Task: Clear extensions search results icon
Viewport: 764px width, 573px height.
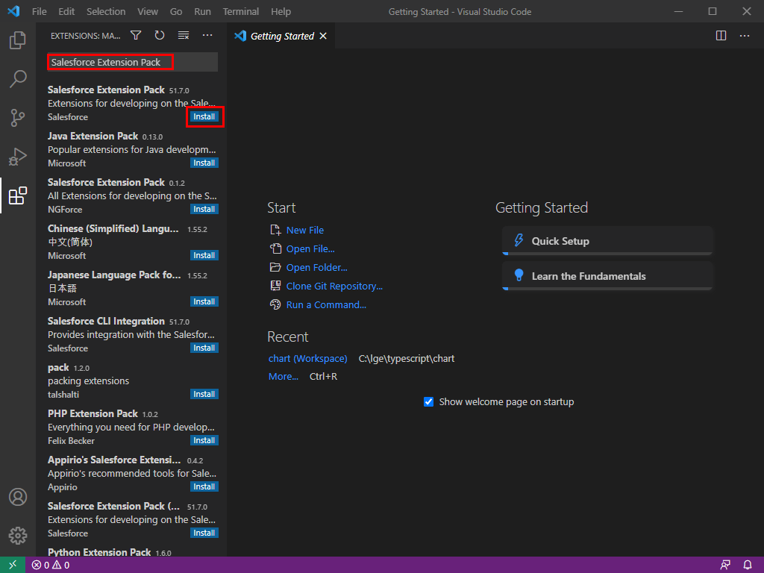Action: [x=184, y=36]
